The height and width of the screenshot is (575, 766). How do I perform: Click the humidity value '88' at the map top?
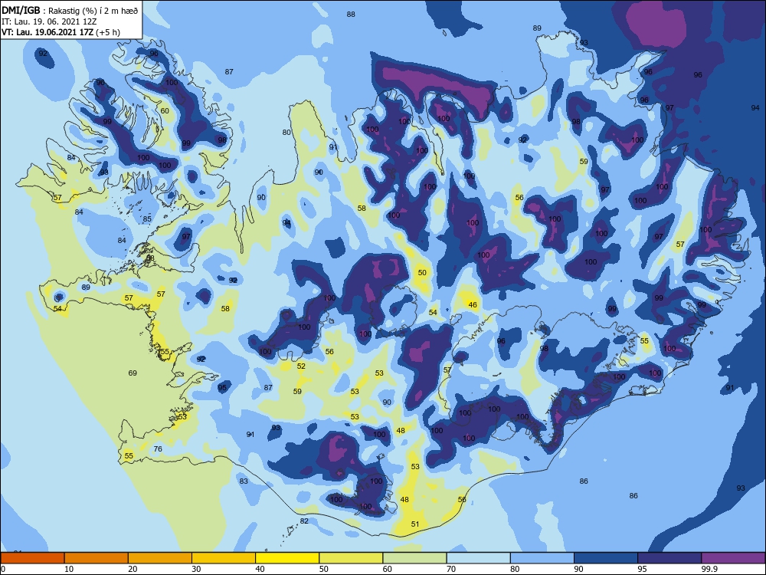click(x=351, y=14)
